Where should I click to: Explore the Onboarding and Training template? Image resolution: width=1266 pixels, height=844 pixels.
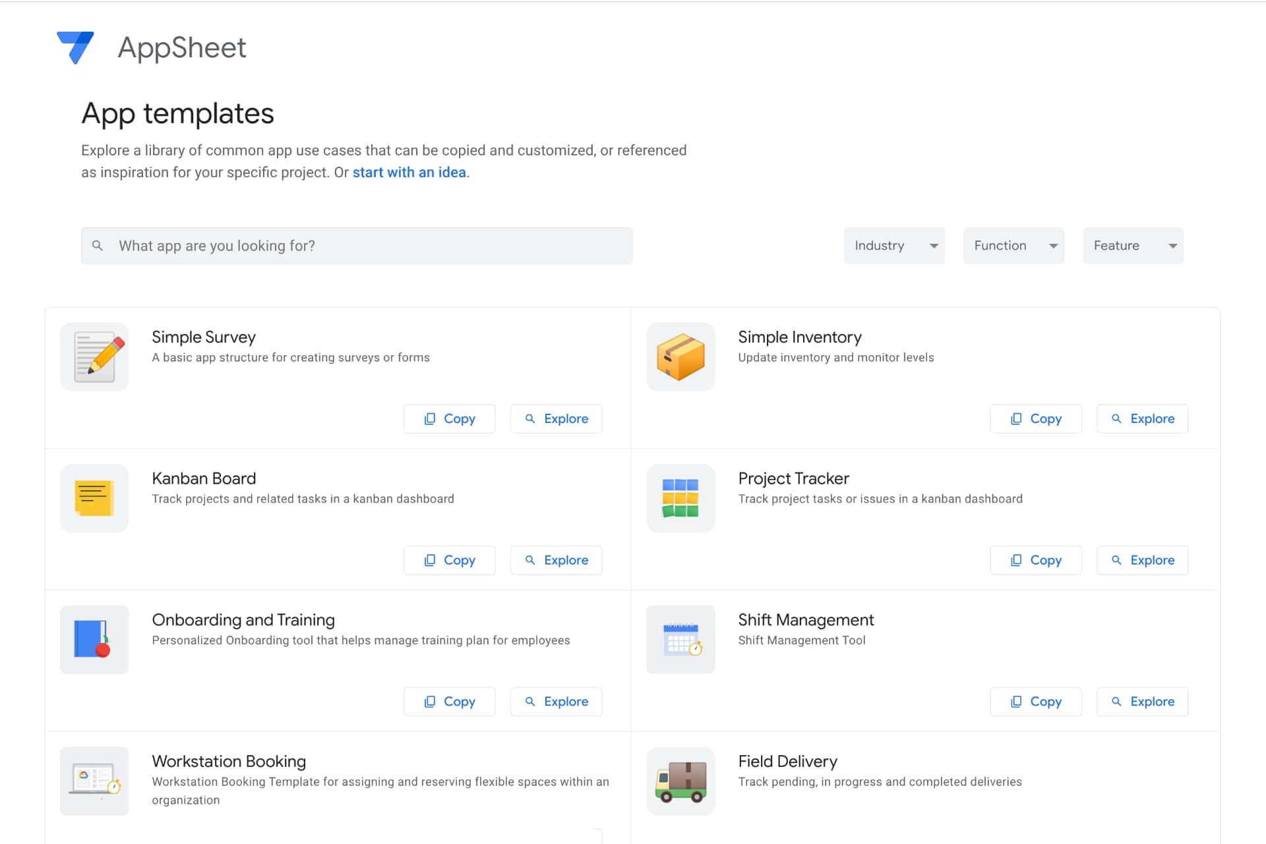[556, 702]
